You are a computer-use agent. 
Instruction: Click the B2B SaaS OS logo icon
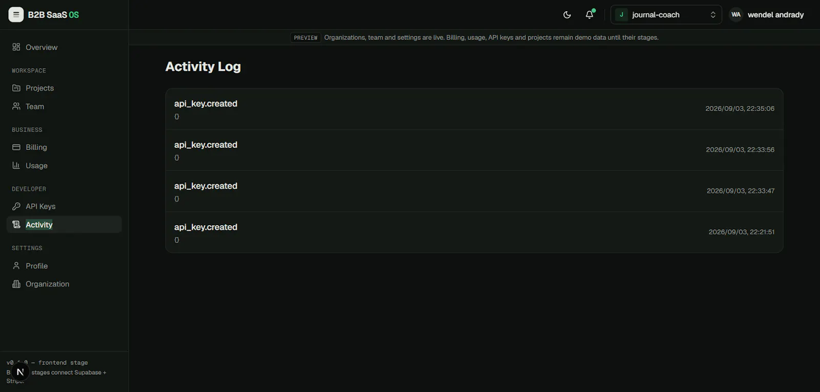16,14
